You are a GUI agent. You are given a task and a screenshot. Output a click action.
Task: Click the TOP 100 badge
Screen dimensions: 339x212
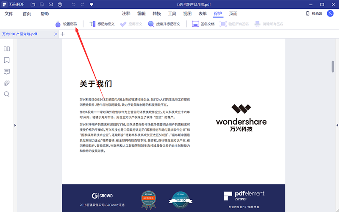pyautogui.click(x=181, y=200)
